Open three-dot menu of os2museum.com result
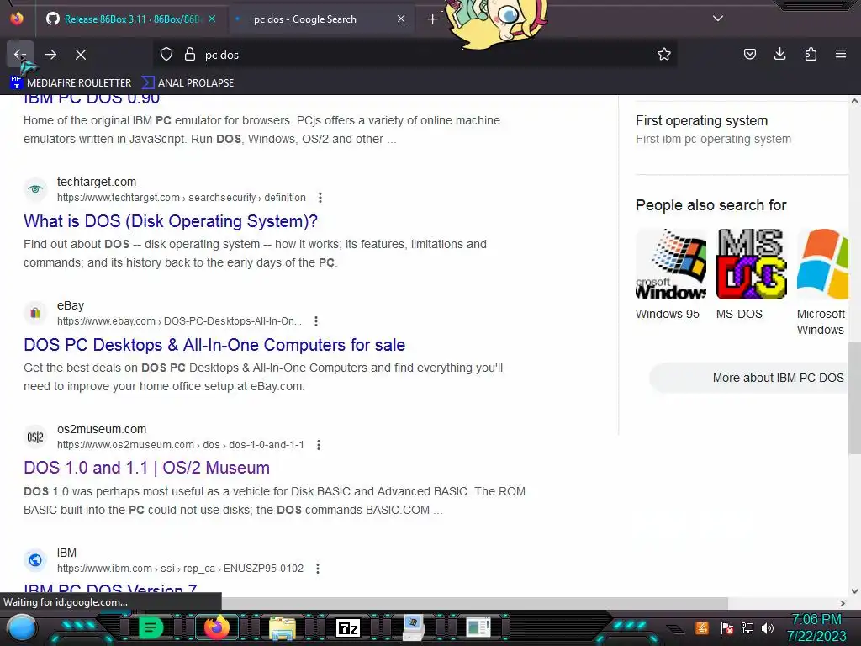This screenshot has width=861, height=646. click(319, 445)
